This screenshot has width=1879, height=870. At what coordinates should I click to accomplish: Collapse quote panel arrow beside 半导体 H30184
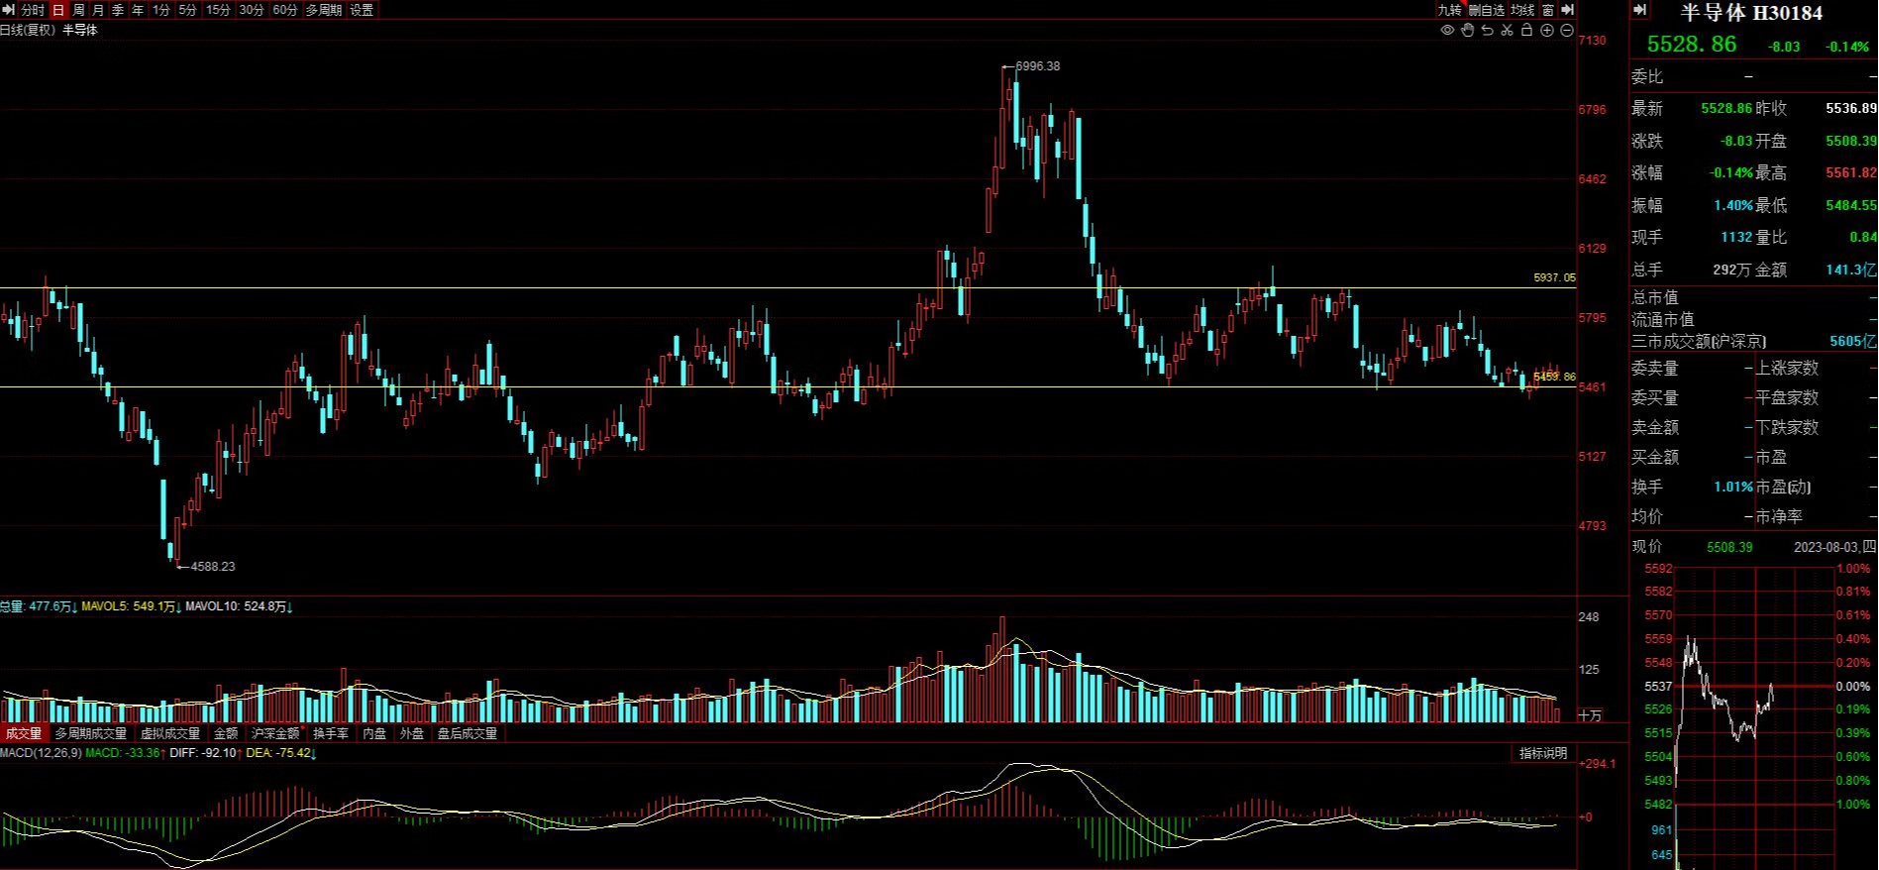(x=1639, y=10)
